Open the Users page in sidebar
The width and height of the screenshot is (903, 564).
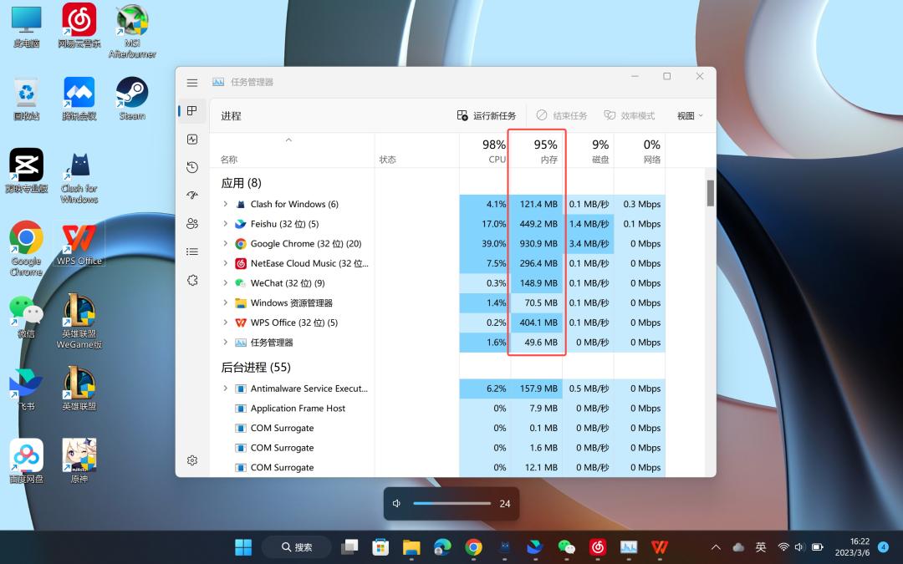192,224
